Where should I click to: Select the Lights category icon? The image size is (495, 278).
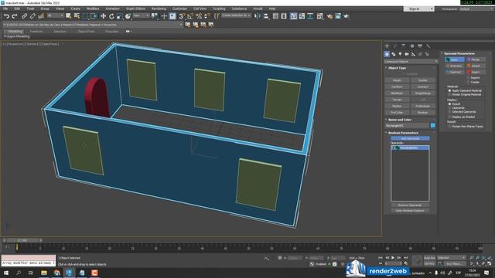400,54
